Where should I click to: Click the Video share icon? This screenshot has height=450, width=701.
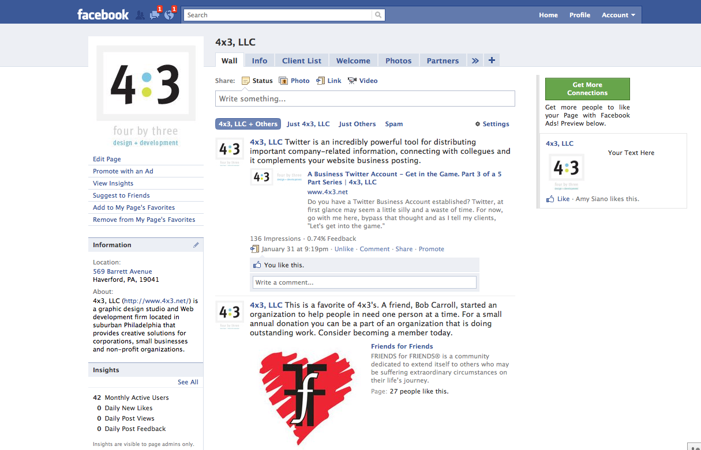point(351,80)
